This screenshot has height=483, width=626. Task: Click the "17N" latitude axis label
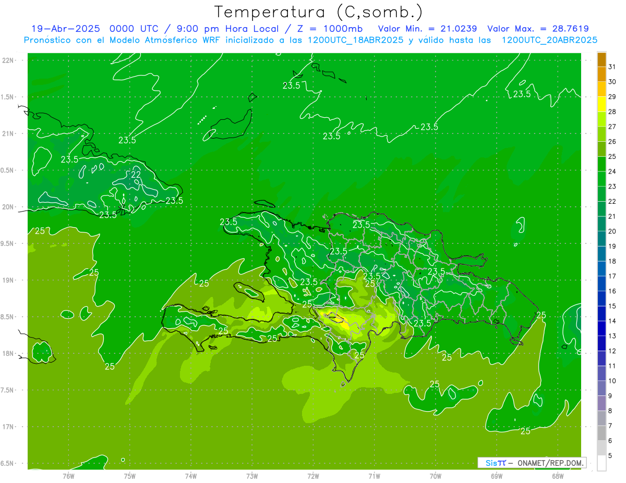pyautogui.click(x=9, y=427)
